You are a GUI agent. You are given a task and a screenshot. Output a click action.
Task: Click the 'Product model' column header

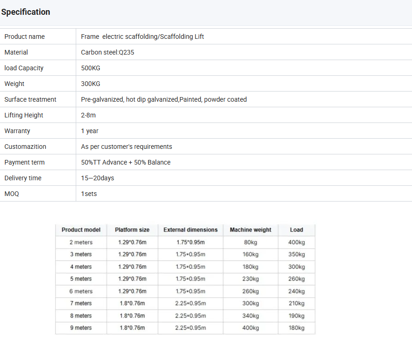(81, 230)
